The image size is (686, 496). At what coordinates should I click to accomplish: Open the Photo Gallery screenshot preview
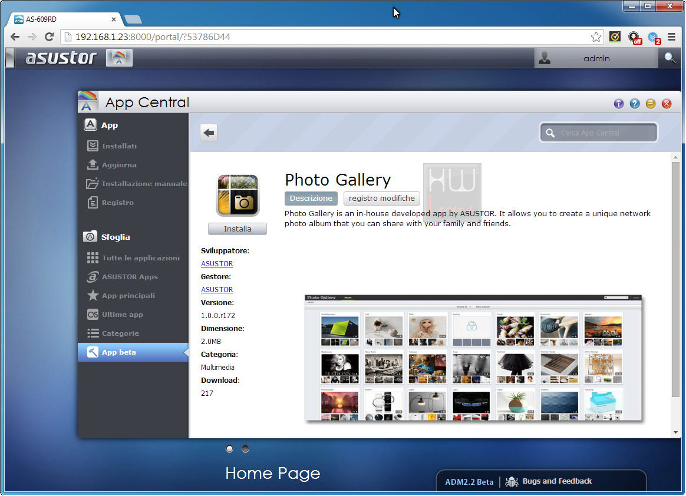(473, 358)
